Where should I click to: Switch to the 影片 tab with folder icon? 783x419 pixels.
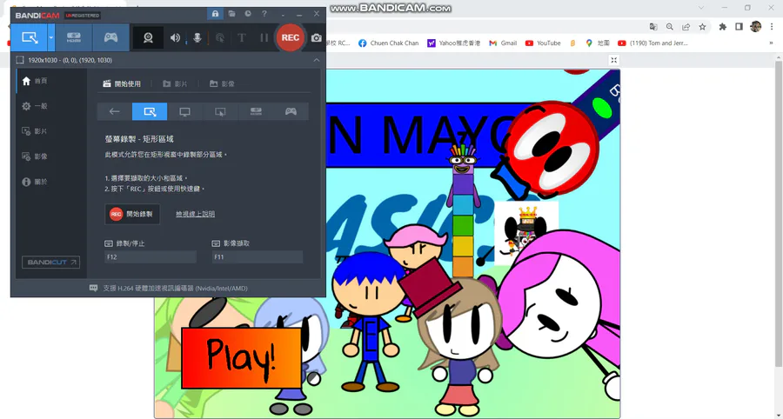tap(175, 83)
